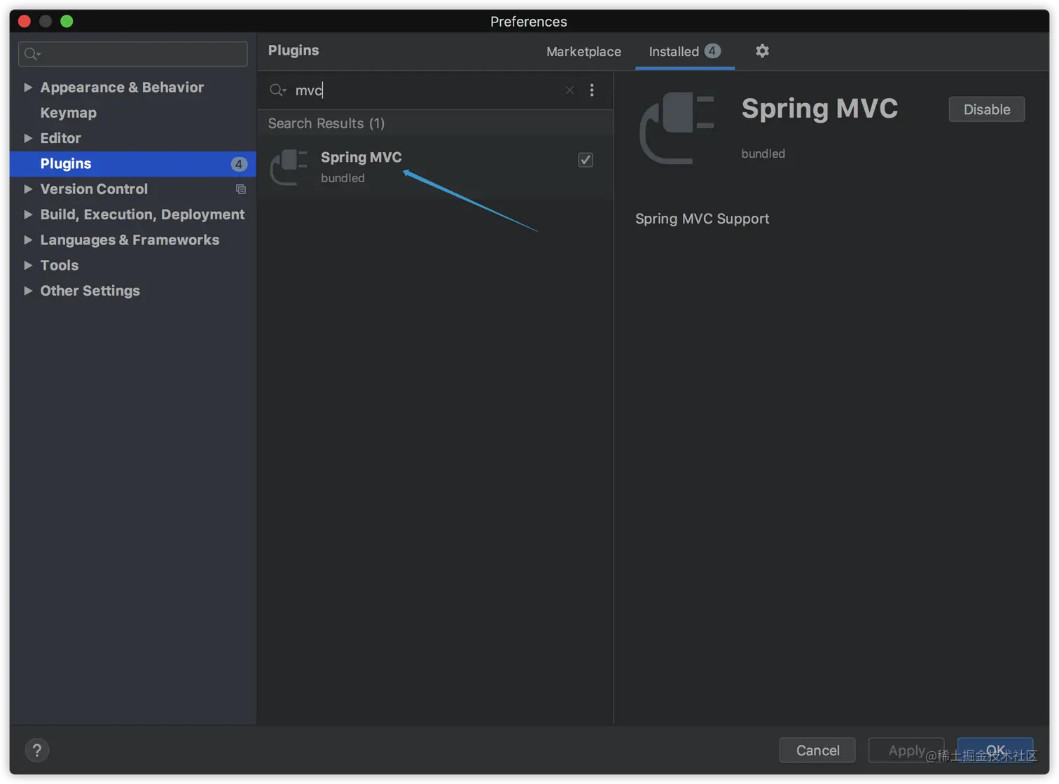
Task: Click the plugin search magnifier icon
Action: [x=277, y=90]
